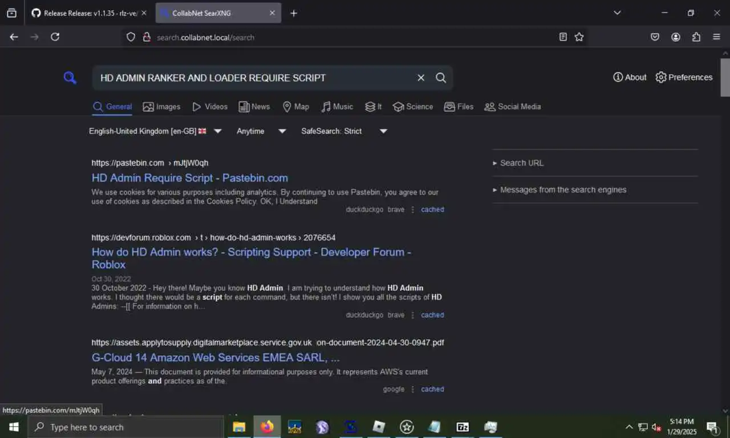Toggle reader view icon
730x438 pixels.
tap(563, 37)
